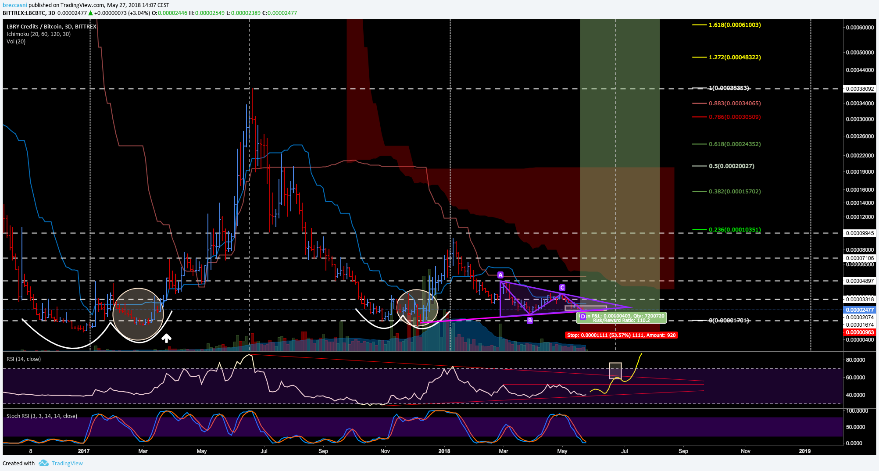Image resolution: width=879 pixels, height=471 pixels.
Task: Select the LBRY Credits / Bitcoin chart title
Action: tap(51, 27)
